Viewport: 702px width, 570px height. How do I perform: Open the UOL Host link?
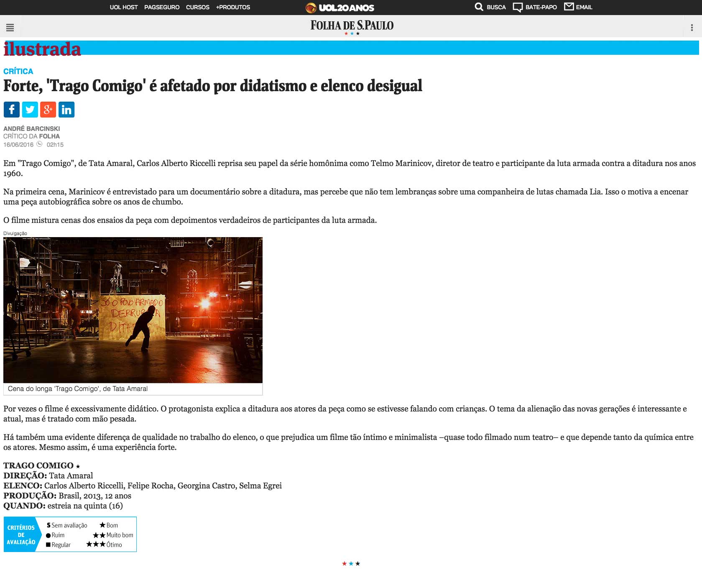click(124, 7)
